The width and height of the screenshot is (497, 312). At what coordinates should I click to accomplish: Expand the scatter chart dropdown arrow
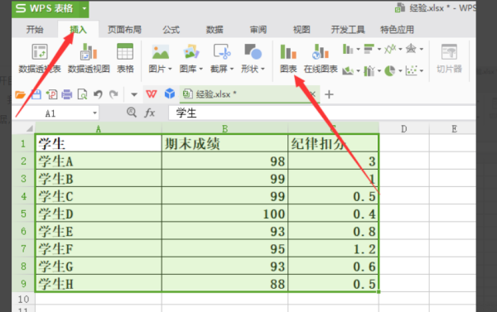tap(422, 70)
